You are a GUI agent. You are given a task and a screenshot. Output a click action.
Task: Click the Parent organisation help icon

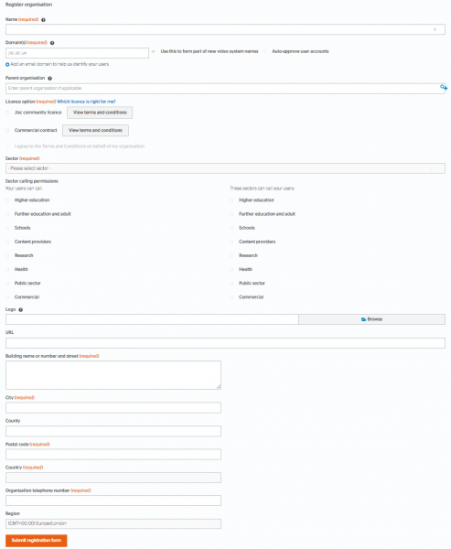49,79
